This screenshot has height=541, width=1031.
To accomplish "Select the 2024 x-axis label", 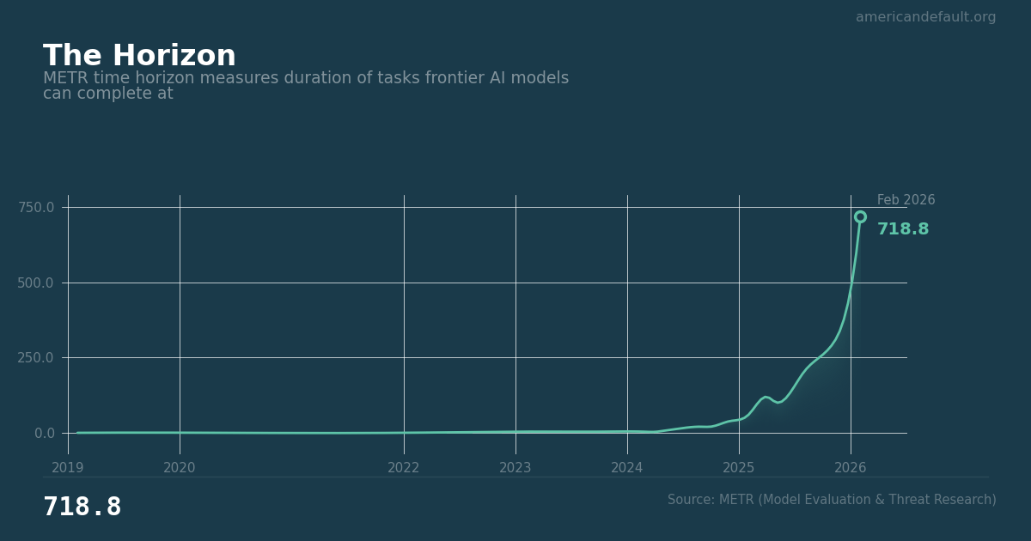I will point(627,468).
